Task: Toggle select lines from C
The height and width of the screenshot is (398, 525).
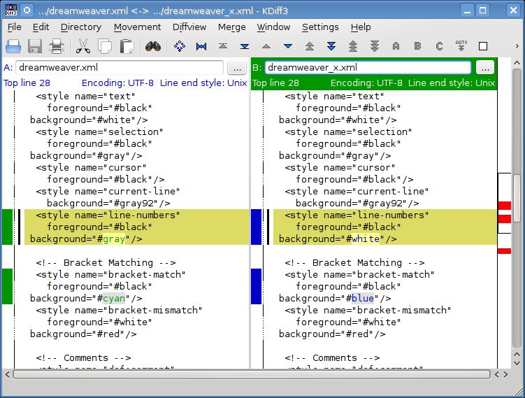Action: coord(439,46)
